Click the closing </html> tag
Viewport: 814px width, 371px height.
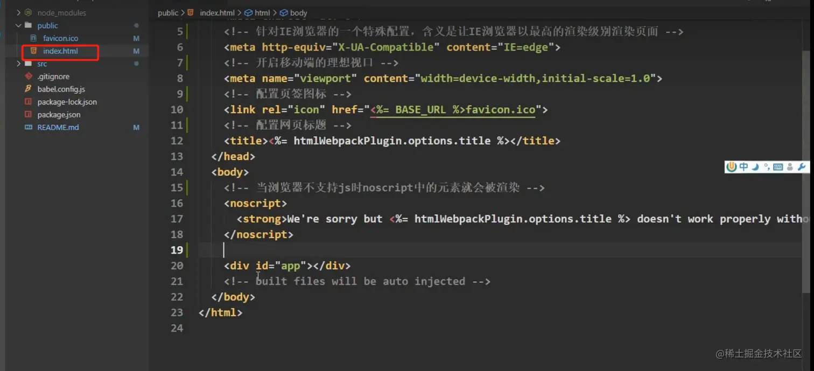coord(220,313)
